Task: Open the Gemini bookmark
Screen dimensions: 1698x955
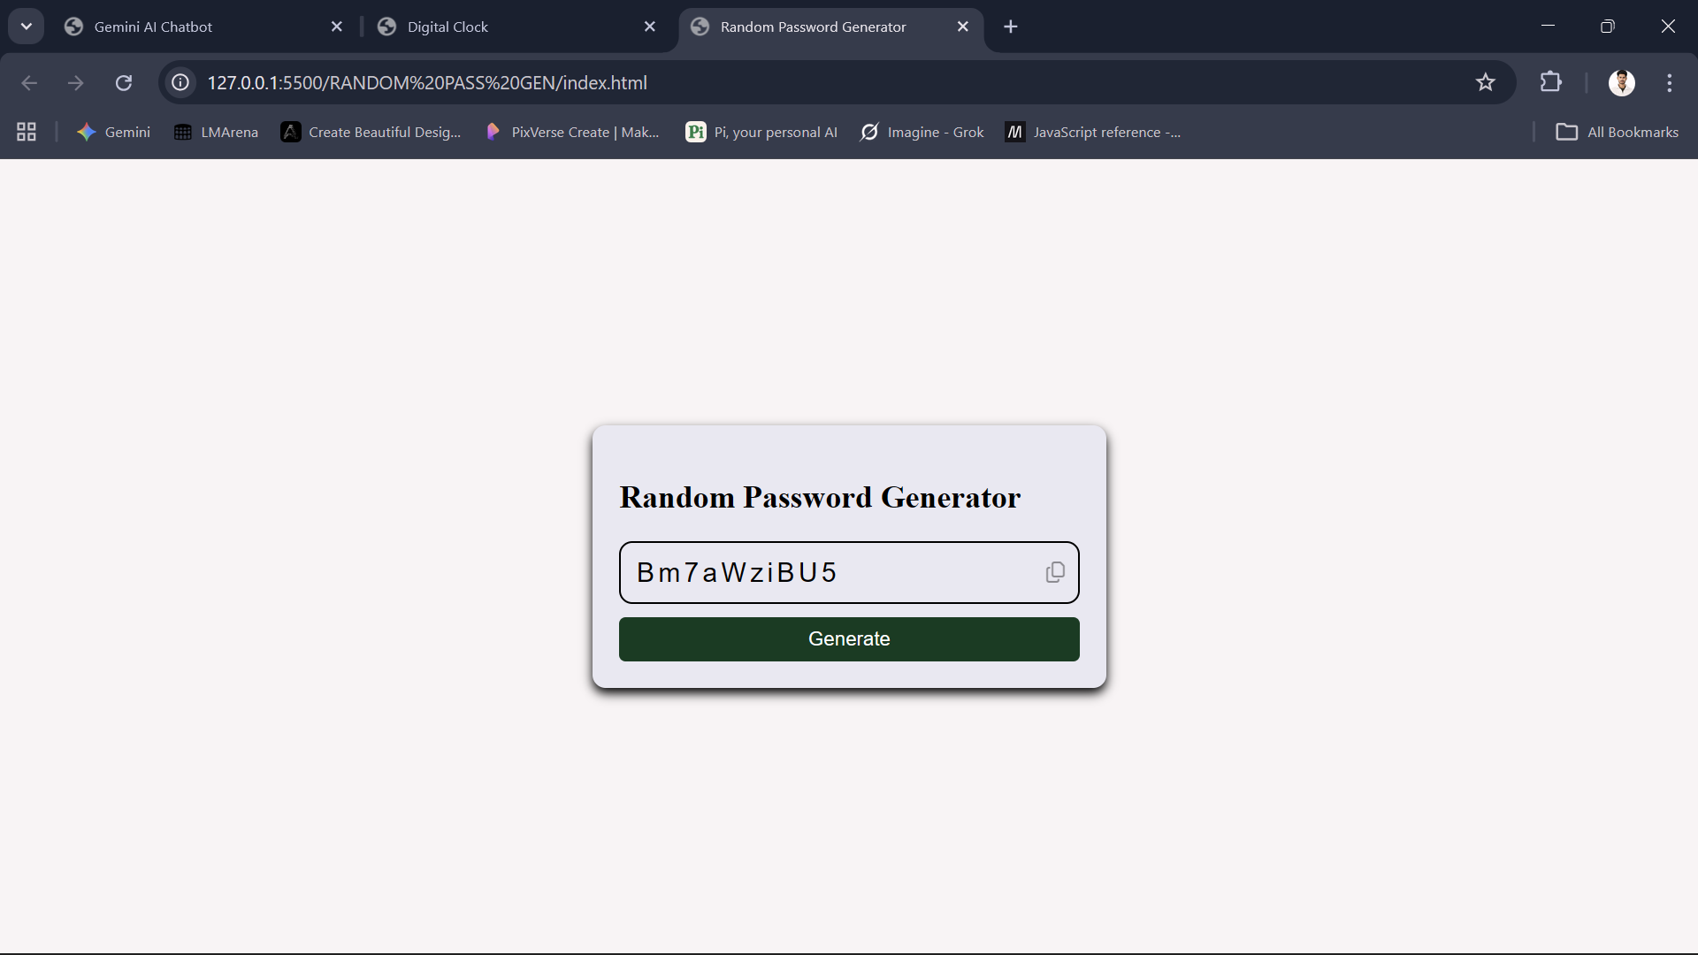Action: (x=114, y=132)
